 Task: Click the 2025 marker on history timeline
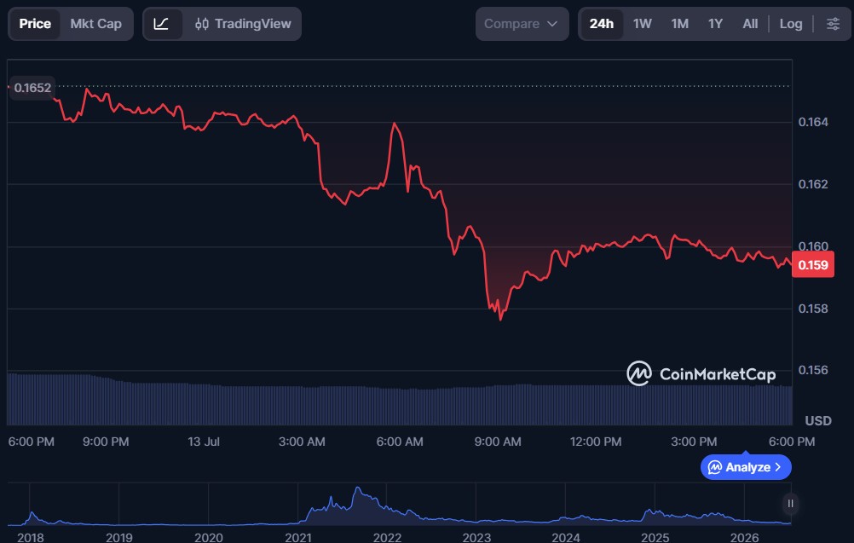pos(655,538)
